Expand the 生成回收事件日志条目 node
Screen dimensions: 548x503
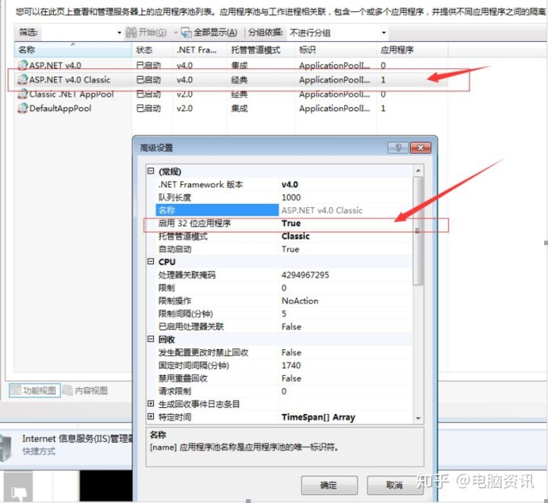[x=151, y=403]
